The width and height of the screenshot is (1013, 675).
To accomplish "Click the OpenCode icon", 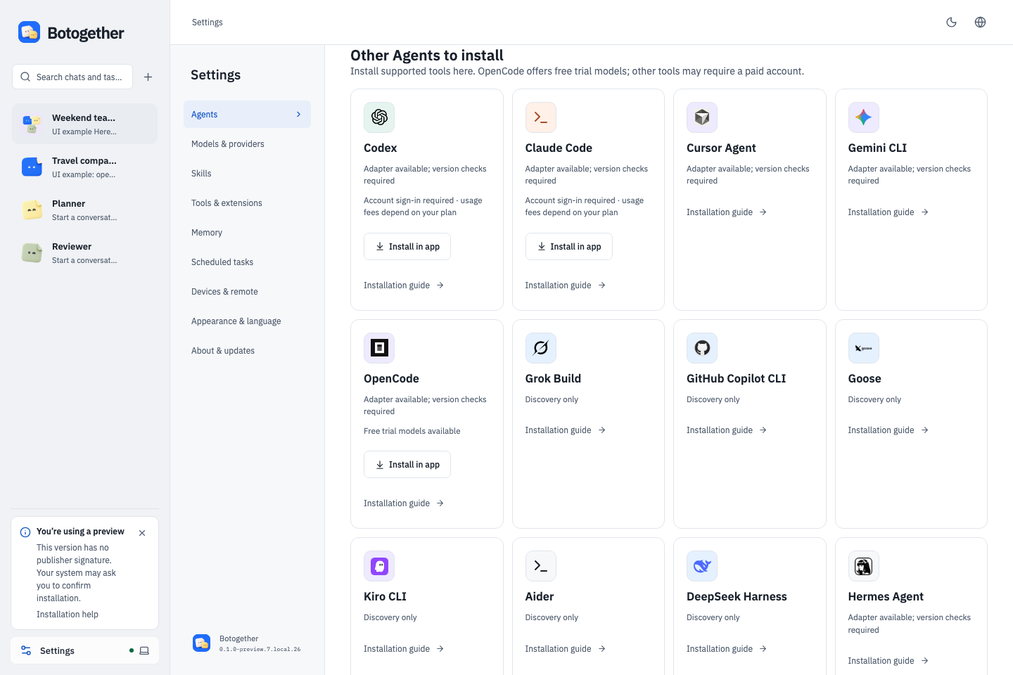I will 379,348.
